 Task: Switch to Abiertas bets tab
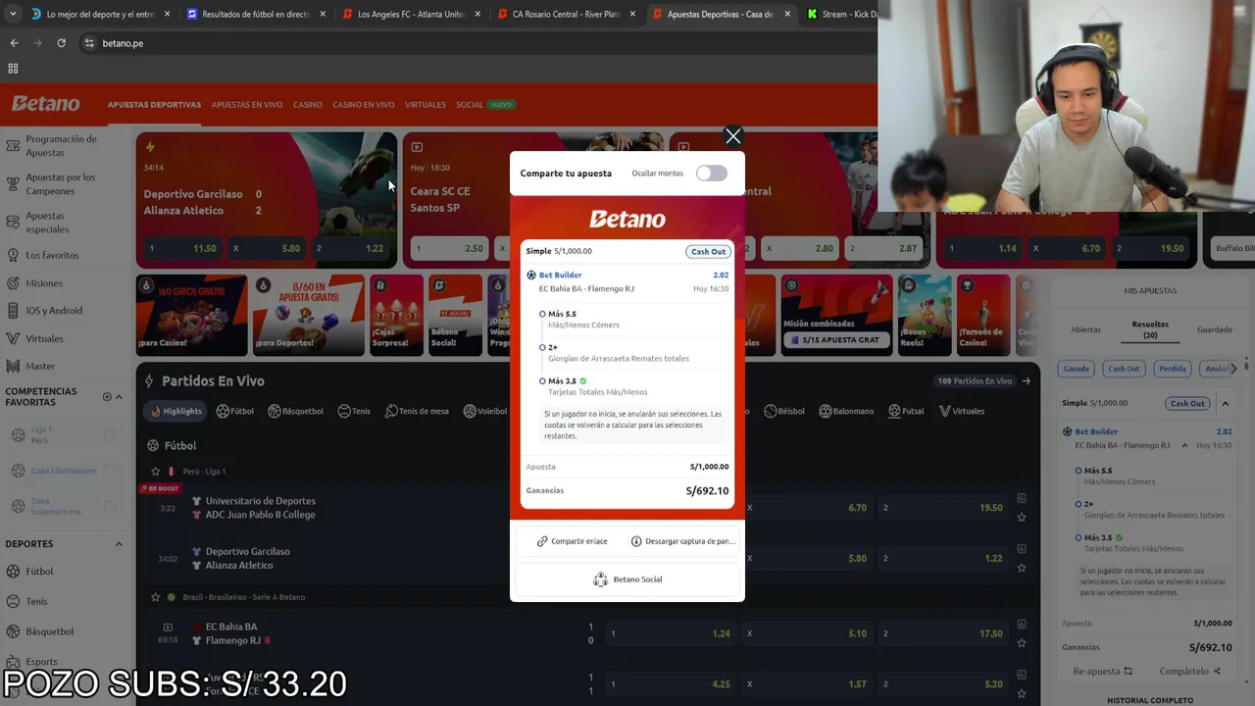1085,329
